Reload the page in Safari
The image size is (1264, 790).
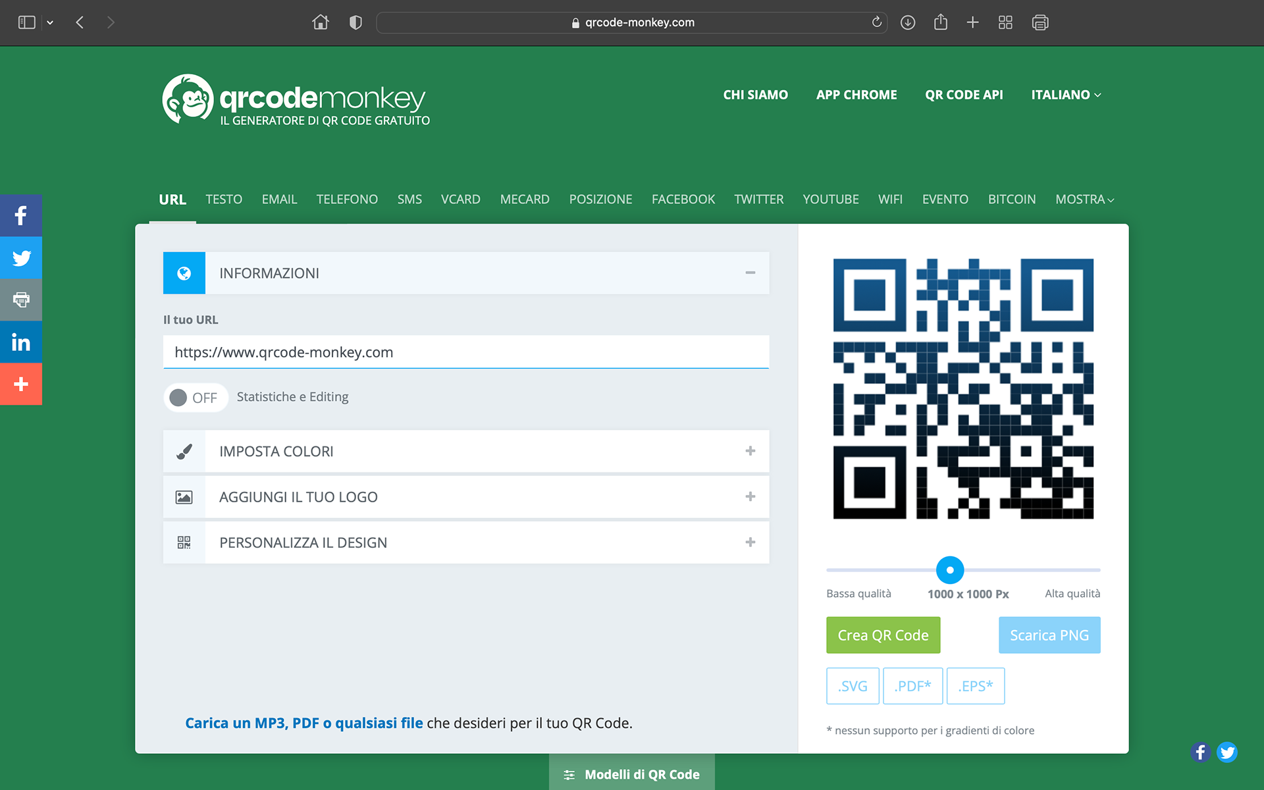876,22
